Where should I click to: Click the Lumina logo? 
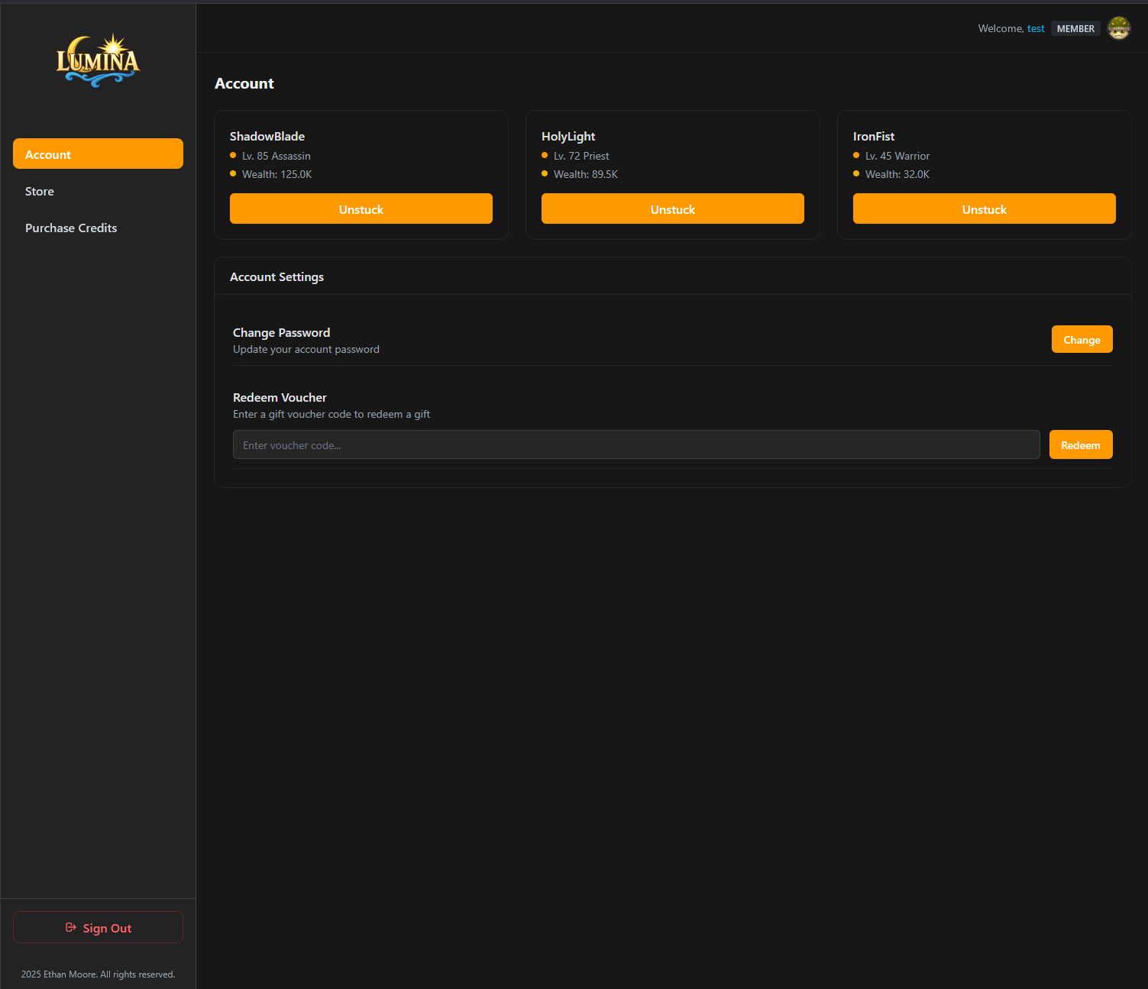[98, 60]
